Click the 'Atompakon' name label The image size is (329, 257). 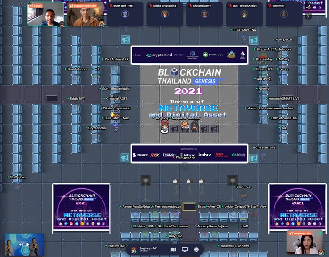284,39
